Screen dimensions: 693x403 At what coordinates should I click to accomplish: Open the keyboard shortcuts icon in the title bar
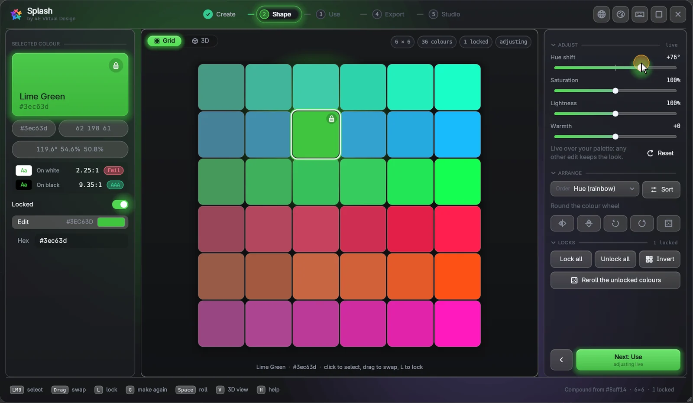[x=640, y=14]
